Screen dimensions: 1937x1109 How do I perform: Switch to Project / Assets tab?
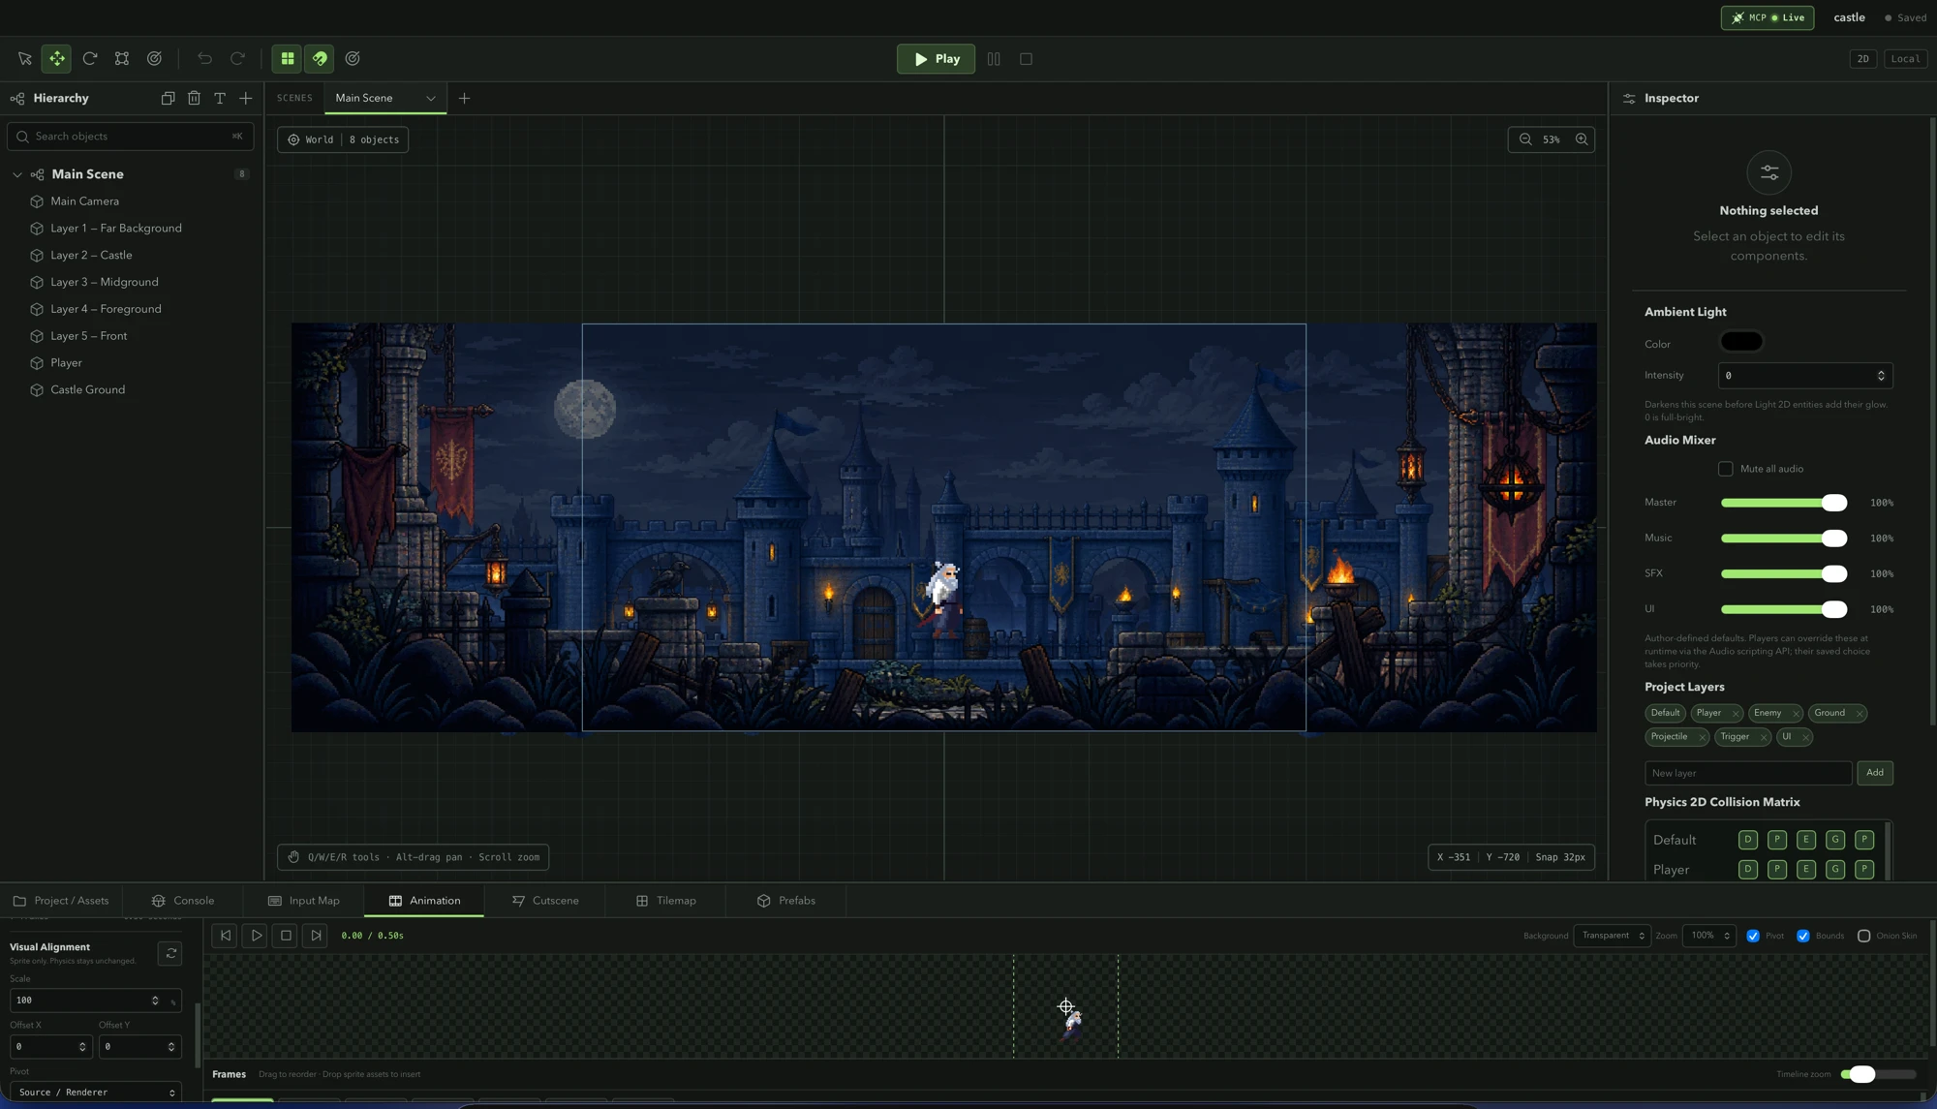[61, 901]
